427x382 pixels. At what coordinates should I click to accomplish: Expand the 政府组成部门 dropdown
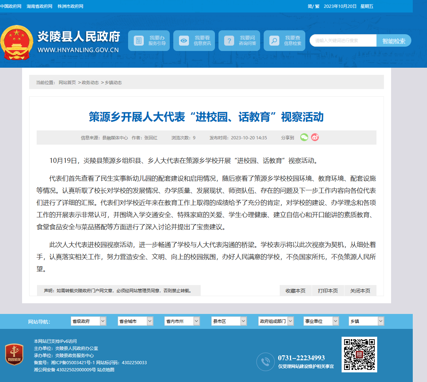tap(276, 321)
